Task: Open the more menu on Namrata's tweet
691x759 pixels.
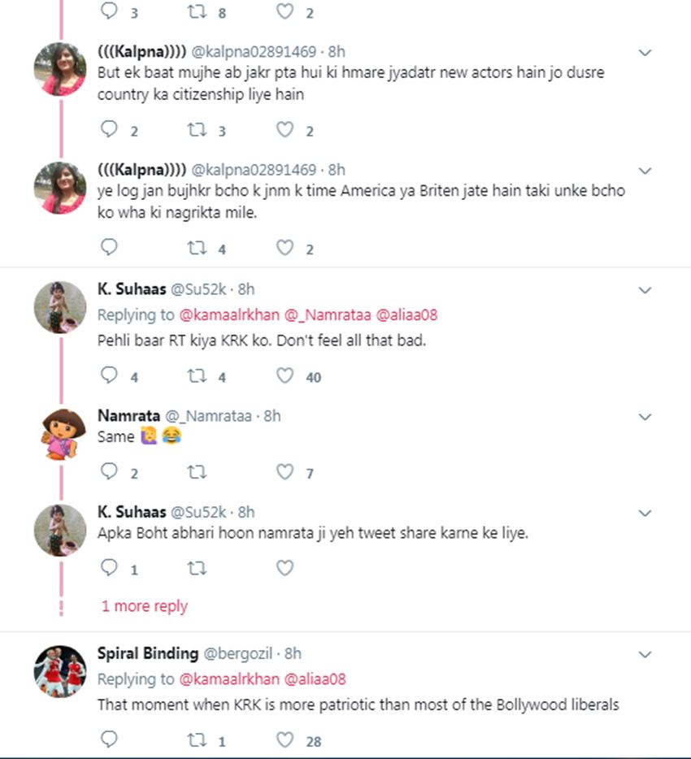Action: [x=645, y=417]
